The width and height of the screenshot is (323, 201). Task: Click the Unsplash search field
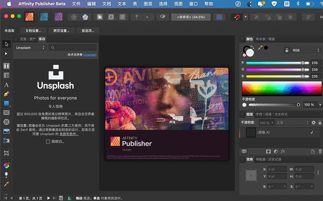73,48
